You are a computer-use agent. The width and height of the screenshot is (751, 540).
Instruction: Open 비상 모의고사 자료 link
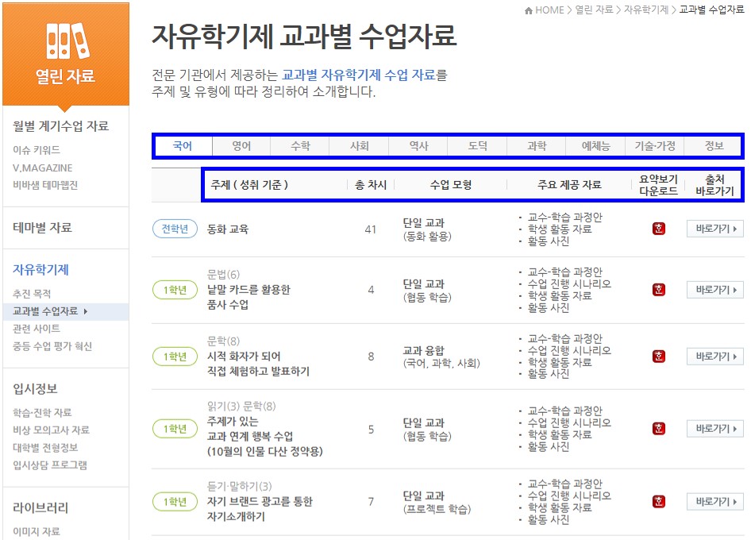pyautogui.click(x=52, y=430)
